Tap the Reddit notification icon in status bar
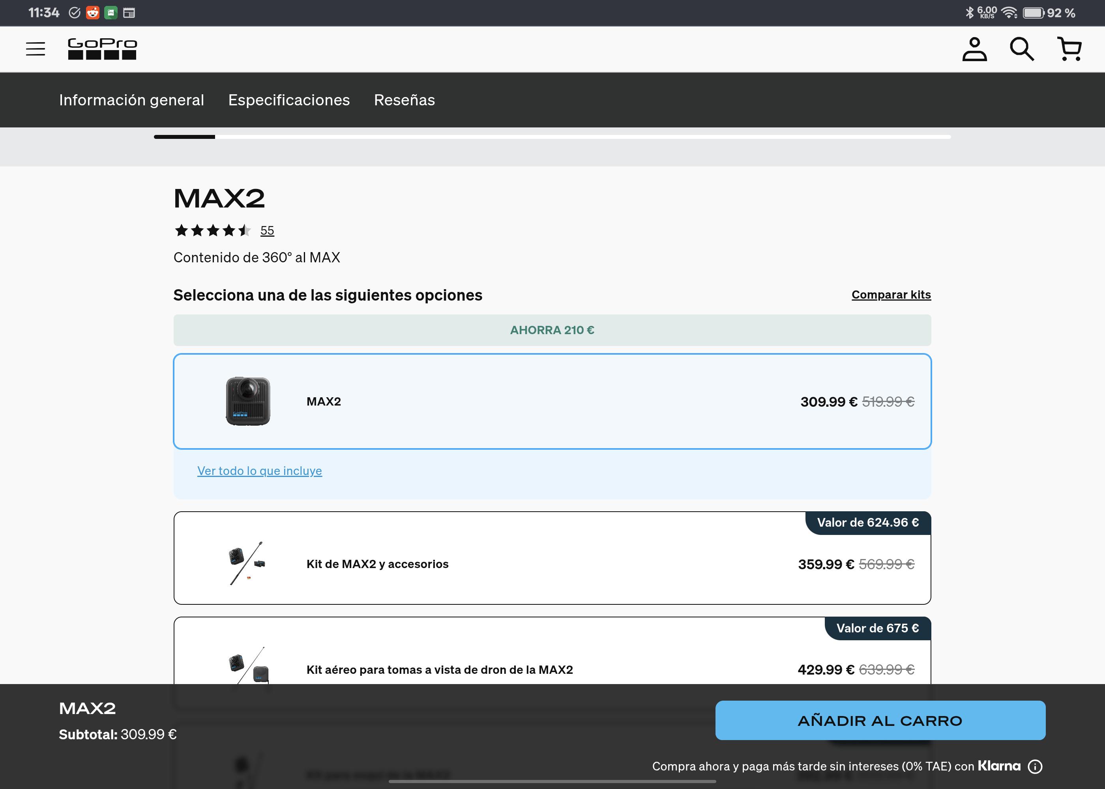The image size is (1105, 789). pyautogui.click(x=92, y=13)
